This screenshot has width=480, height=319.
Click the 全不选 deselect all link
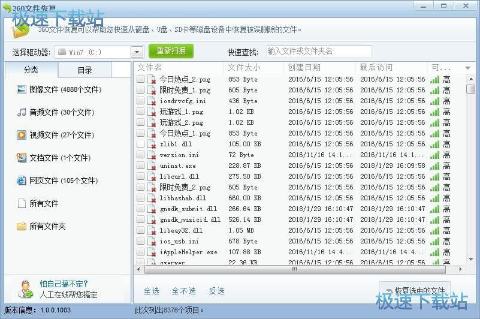pyautogui.click(x=184, y=291)
